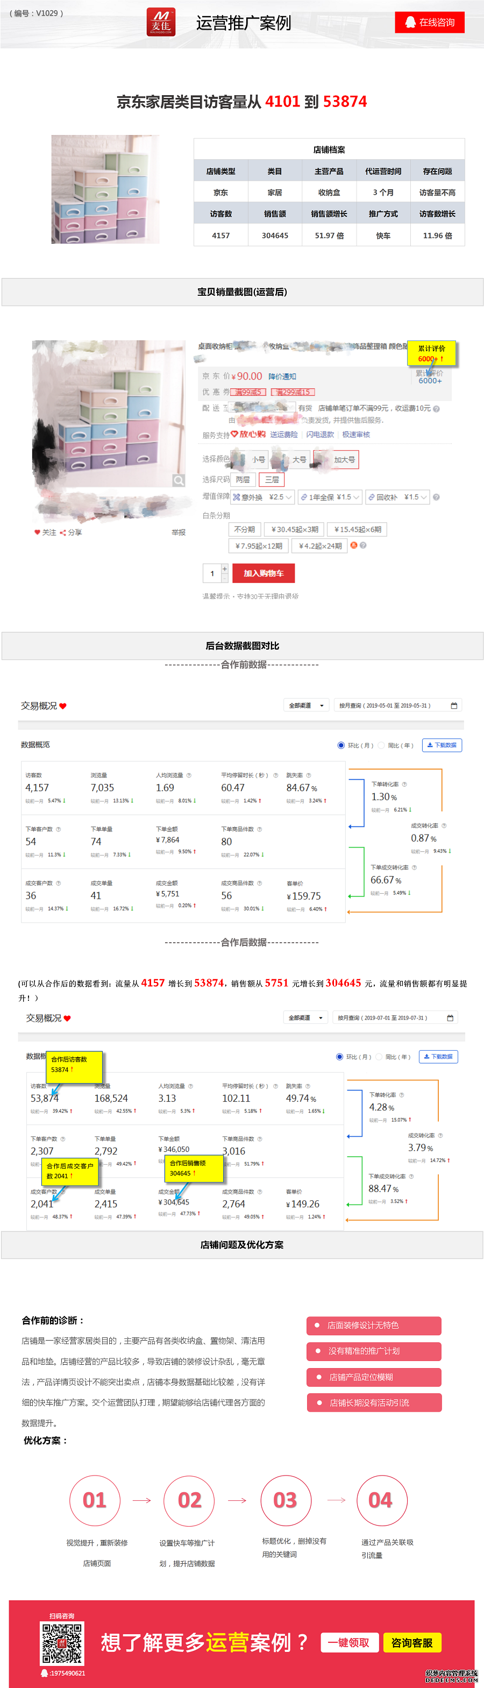Click the help icon beside 跳失率 in July panel
The width and height of the screenshot is (484, 1688).
308,1086
